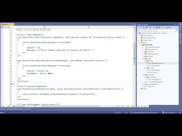Click the Switch Views icon in Solution Explorer toolbar

tap(146, 28)
